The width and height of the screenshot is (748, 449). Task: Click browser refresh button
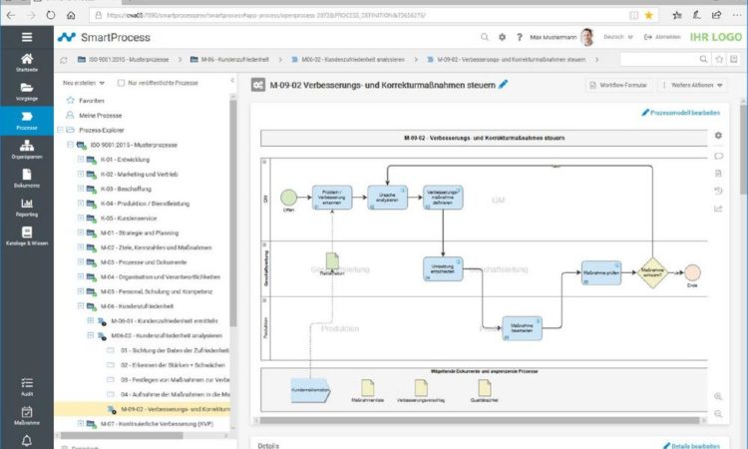click(x=51, y=15)
